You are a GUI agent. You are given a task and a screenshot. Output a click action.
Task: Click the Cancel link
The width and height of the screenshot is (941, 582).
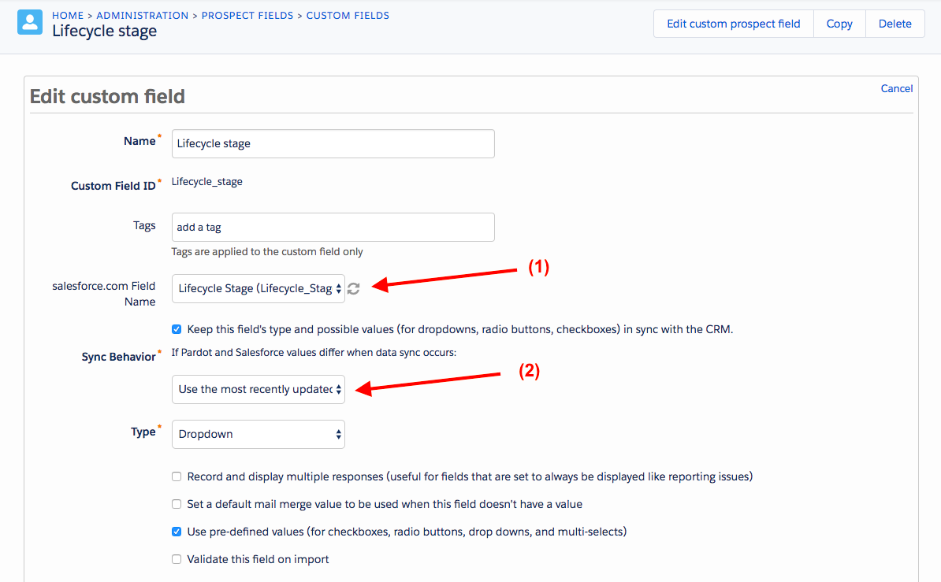[x=897, y=89]
